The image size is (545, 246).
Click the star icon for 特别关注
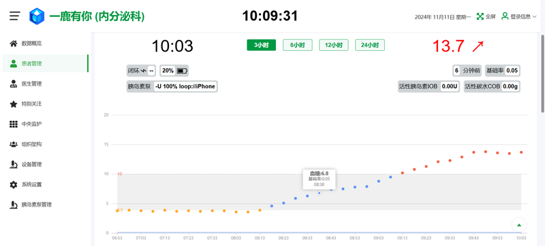click(14, 104)
